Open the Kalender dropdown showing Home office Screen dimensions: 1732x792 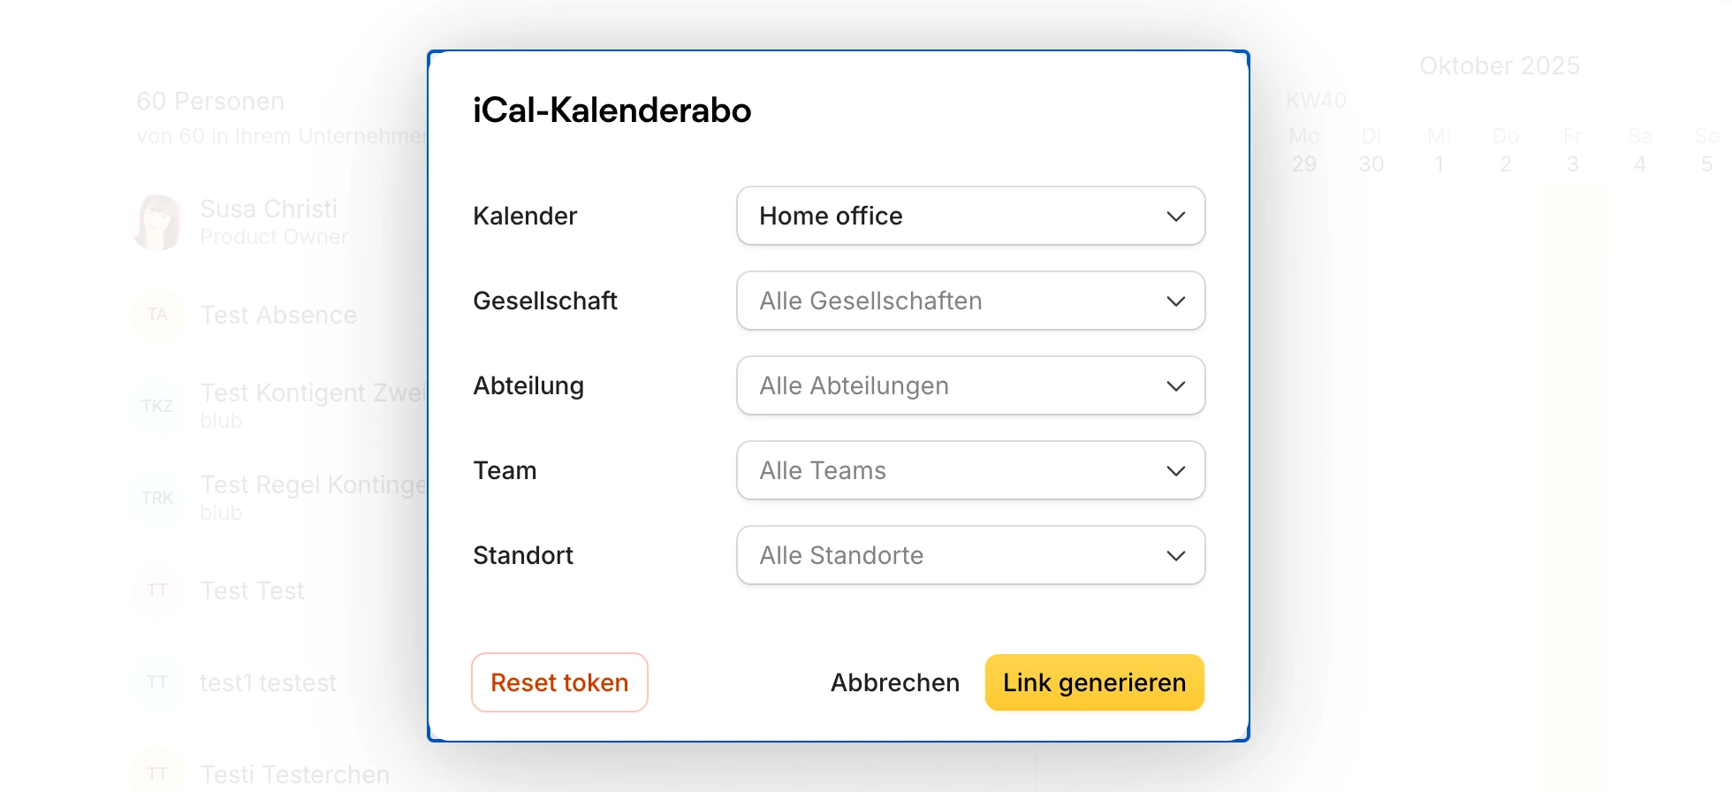[969, 216]
